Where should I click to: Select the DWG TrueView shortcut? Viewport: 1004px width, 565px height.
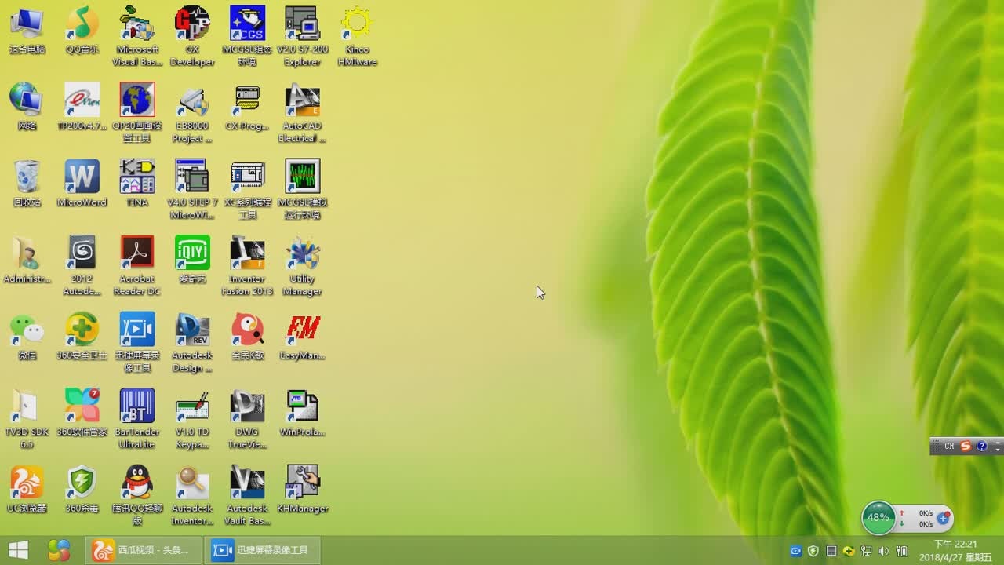pyautogui.click(x=247, y=419)
